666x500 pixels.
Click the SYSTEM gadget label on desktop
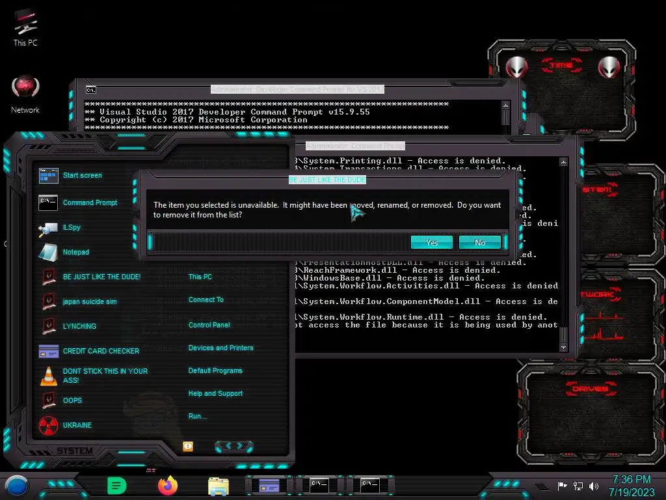click(600, 189)
